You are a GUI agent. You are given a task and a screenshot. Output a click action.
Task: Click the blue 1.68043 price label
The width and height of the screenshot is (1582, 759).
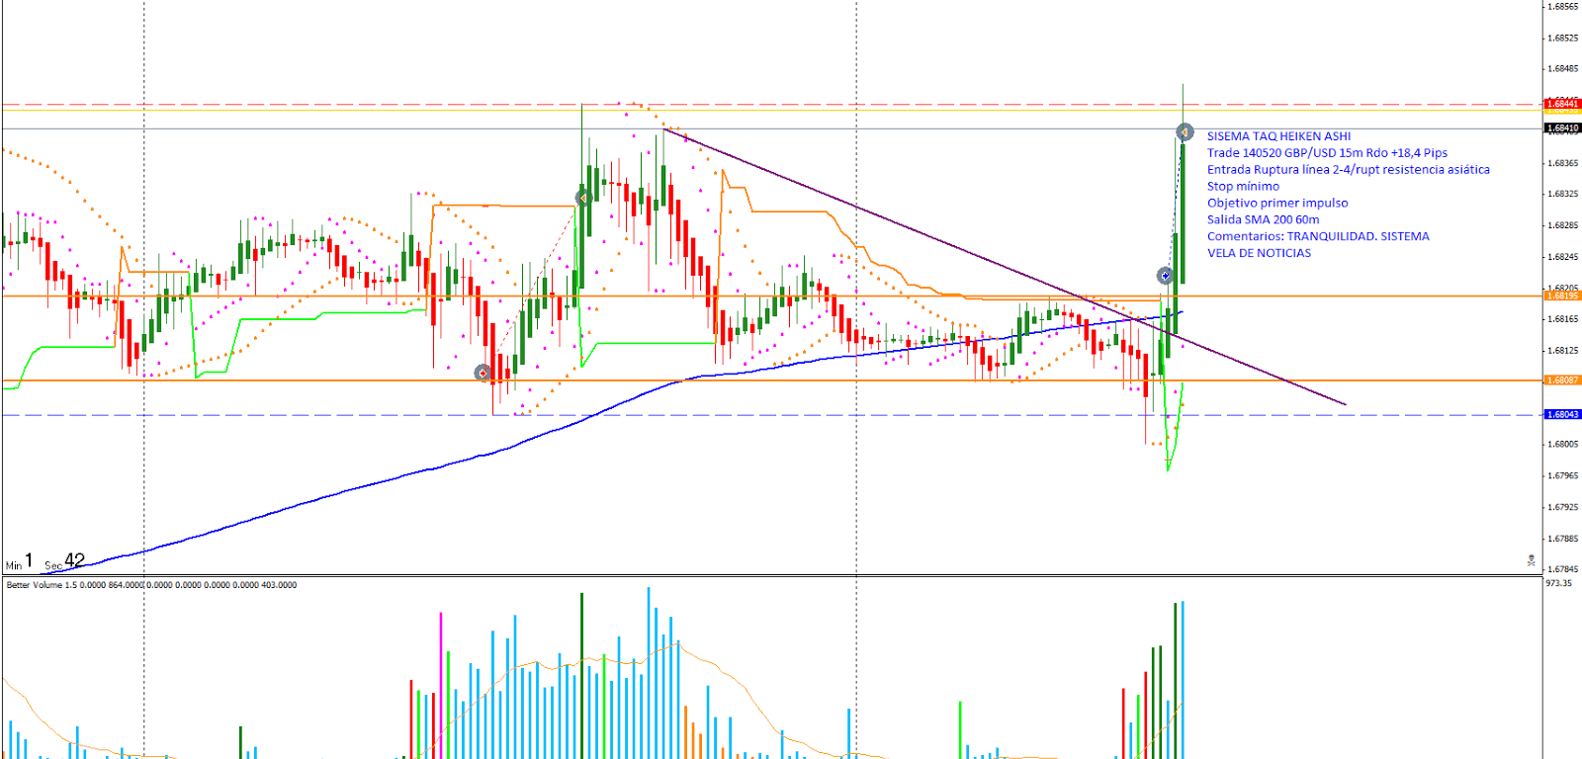pyautogui.click(x=1562, y=415)
